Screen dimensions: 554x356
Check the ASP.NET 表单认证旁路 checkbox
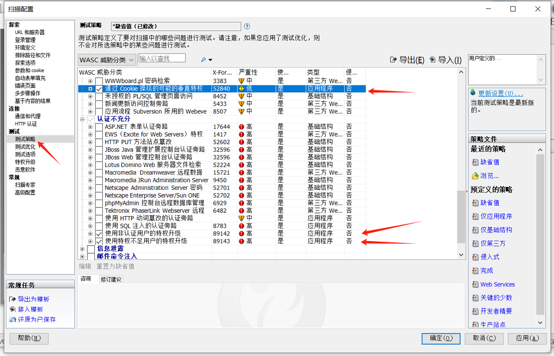(x=99, y=127)
